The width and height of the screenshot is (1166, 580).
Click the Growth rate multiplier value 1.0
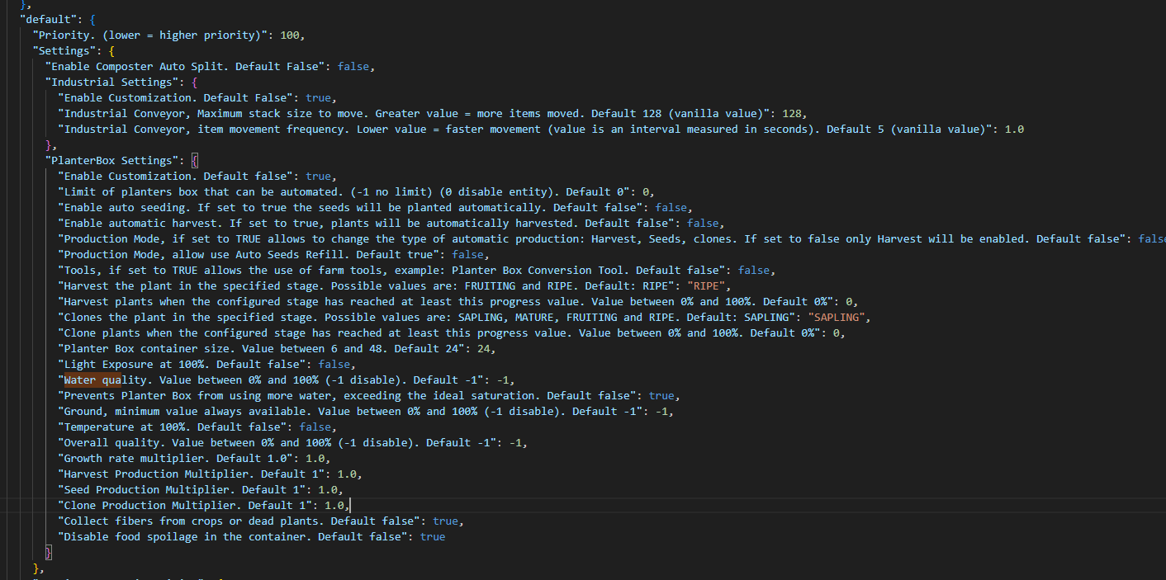tap(315, 458)
